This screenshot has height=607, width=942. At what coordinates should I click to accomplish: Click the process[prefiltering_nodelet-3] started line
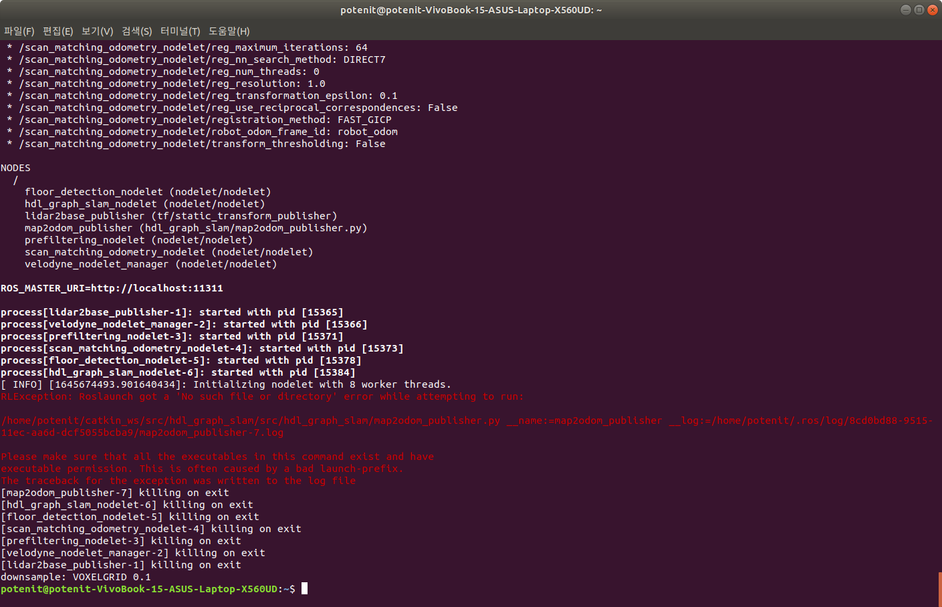172,336
